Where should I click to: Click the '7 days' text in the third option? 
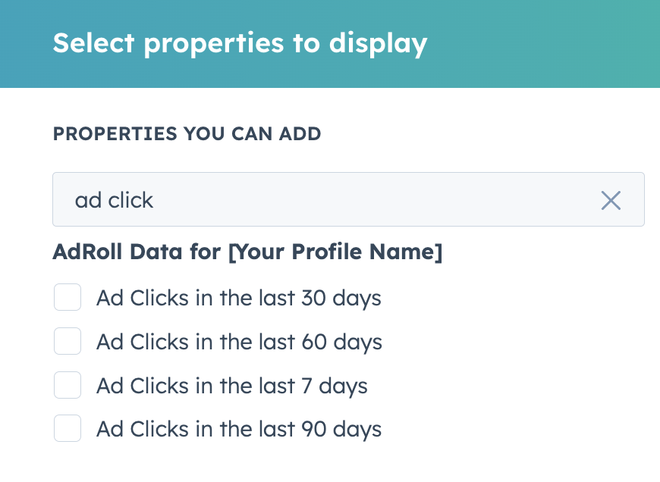[334, 386]
